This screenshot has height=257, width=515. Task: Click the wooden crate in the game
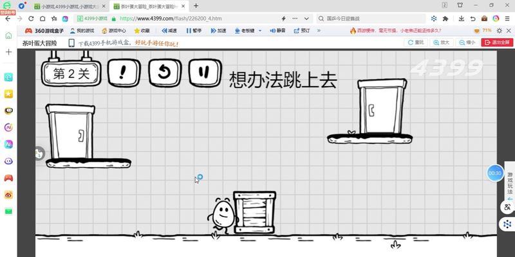(254, 213)
